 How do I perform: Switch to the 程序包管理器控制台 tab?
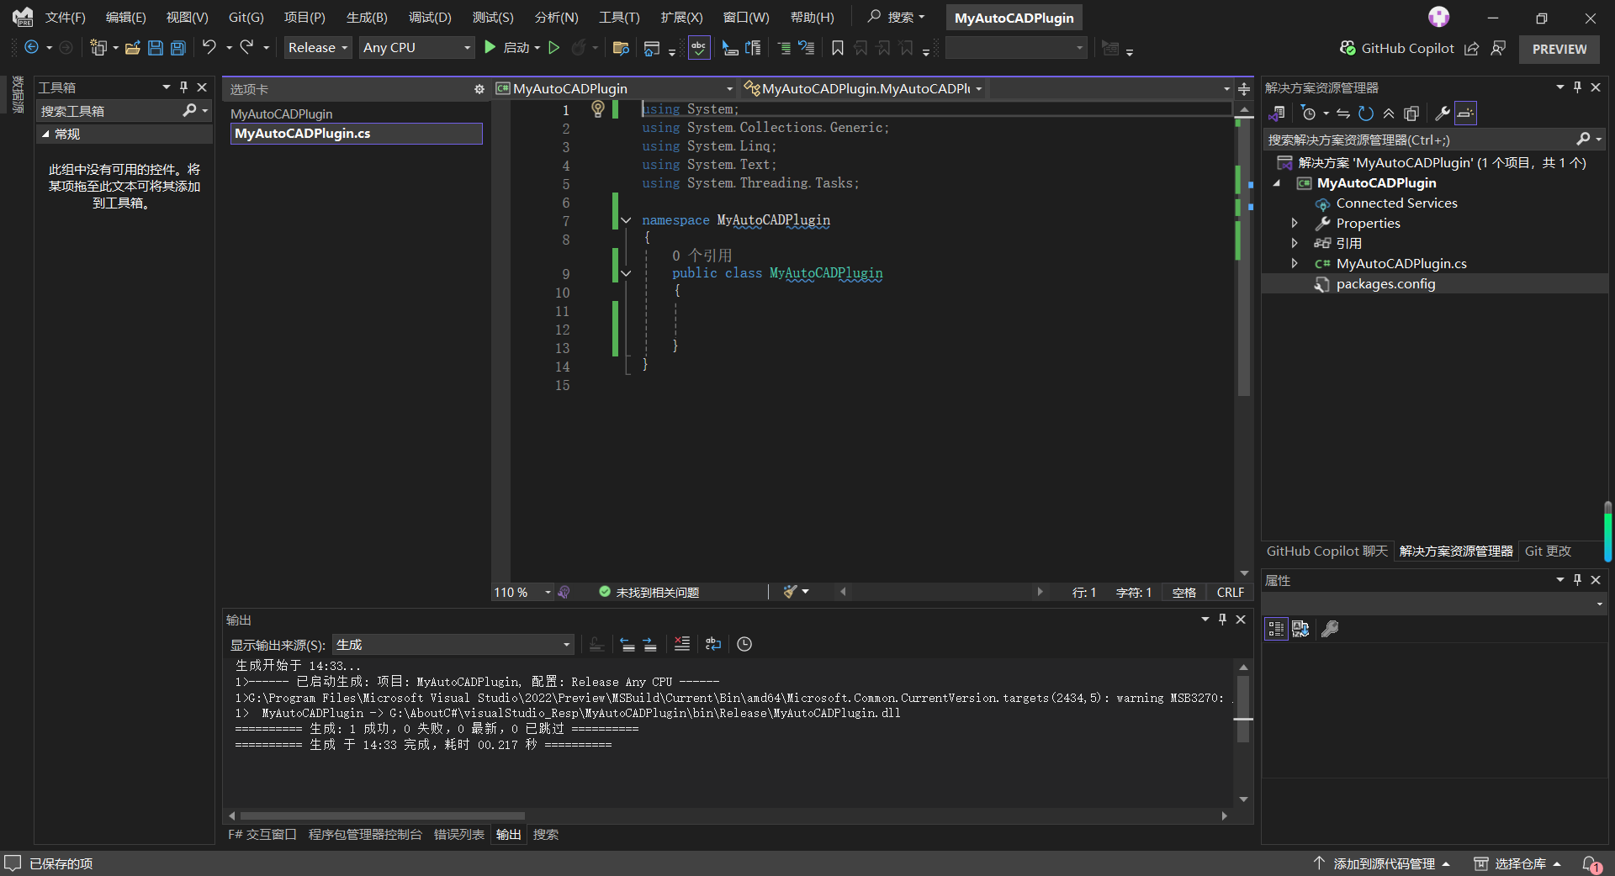tap(365, 834)
